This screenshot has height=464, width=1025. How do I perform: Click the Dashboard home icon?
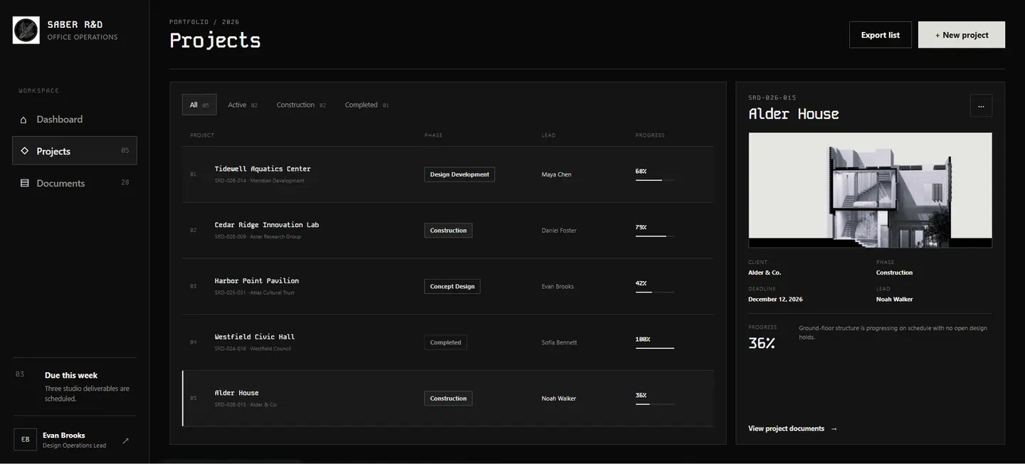[x=24, y=120]
